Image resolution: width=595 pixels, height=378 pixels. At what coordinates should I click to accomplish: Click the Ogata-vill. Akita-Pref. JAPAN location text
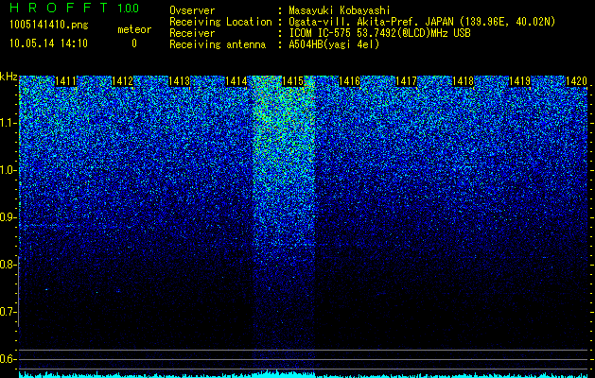point(422,22)
